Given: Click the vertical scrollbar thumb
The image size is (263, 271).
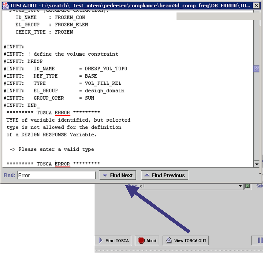Looking at the screenshot, I should tap(257, 69).
